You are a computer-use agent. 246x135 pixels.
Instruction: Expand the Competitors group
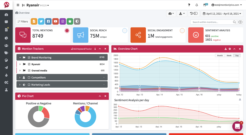point(20,77)
